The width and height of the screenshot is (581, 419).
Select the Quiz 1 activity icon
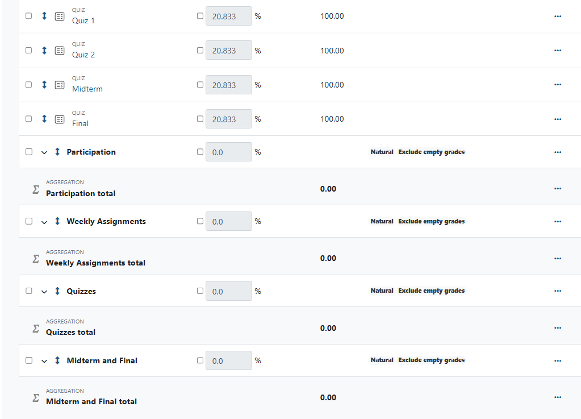click(59, 16)
